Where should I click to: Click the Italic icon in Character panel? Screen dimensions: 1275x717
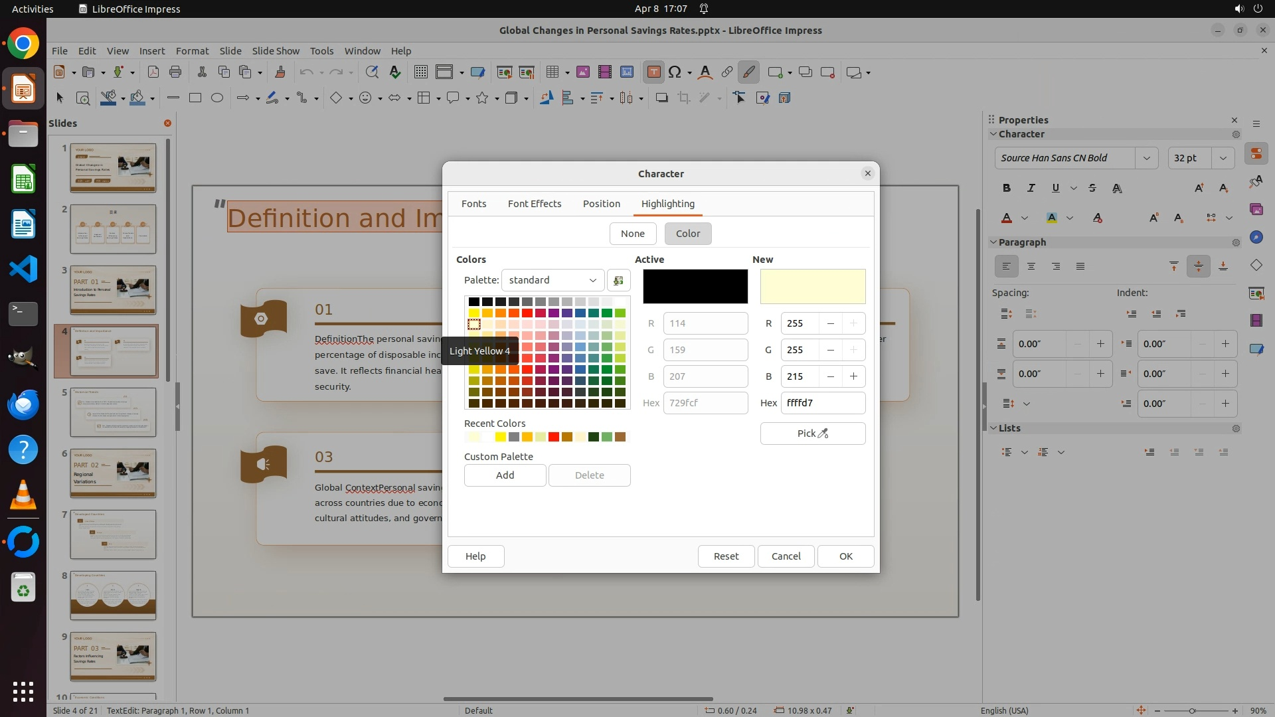point(1031,188)
